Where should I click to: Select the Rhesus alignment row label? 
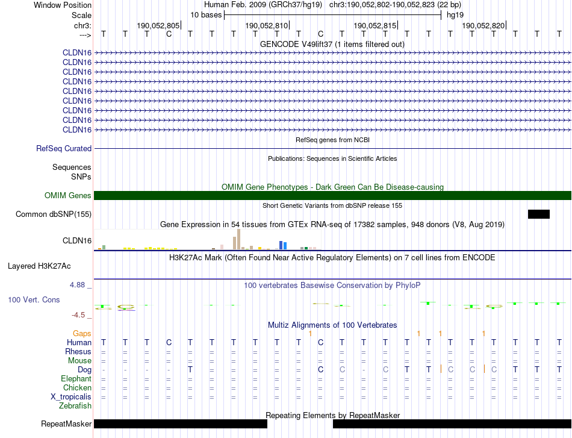(78, 351)
